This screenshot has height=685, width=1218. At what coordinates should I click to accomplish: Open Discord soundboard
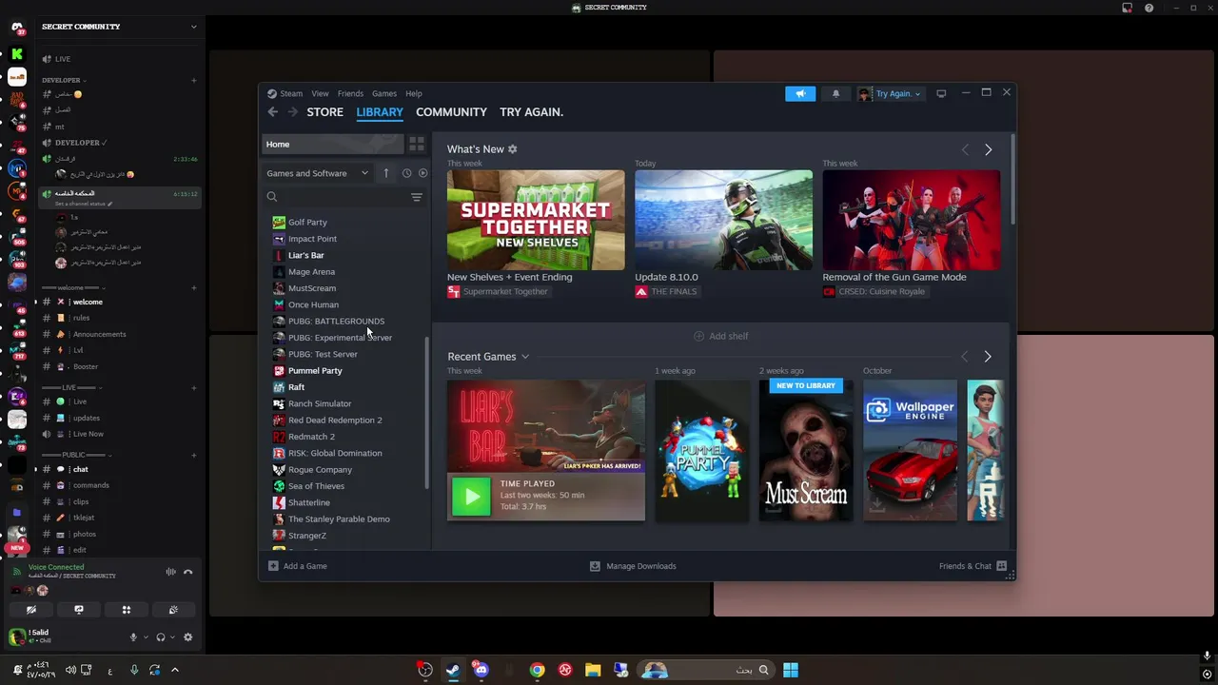[173, 610]
